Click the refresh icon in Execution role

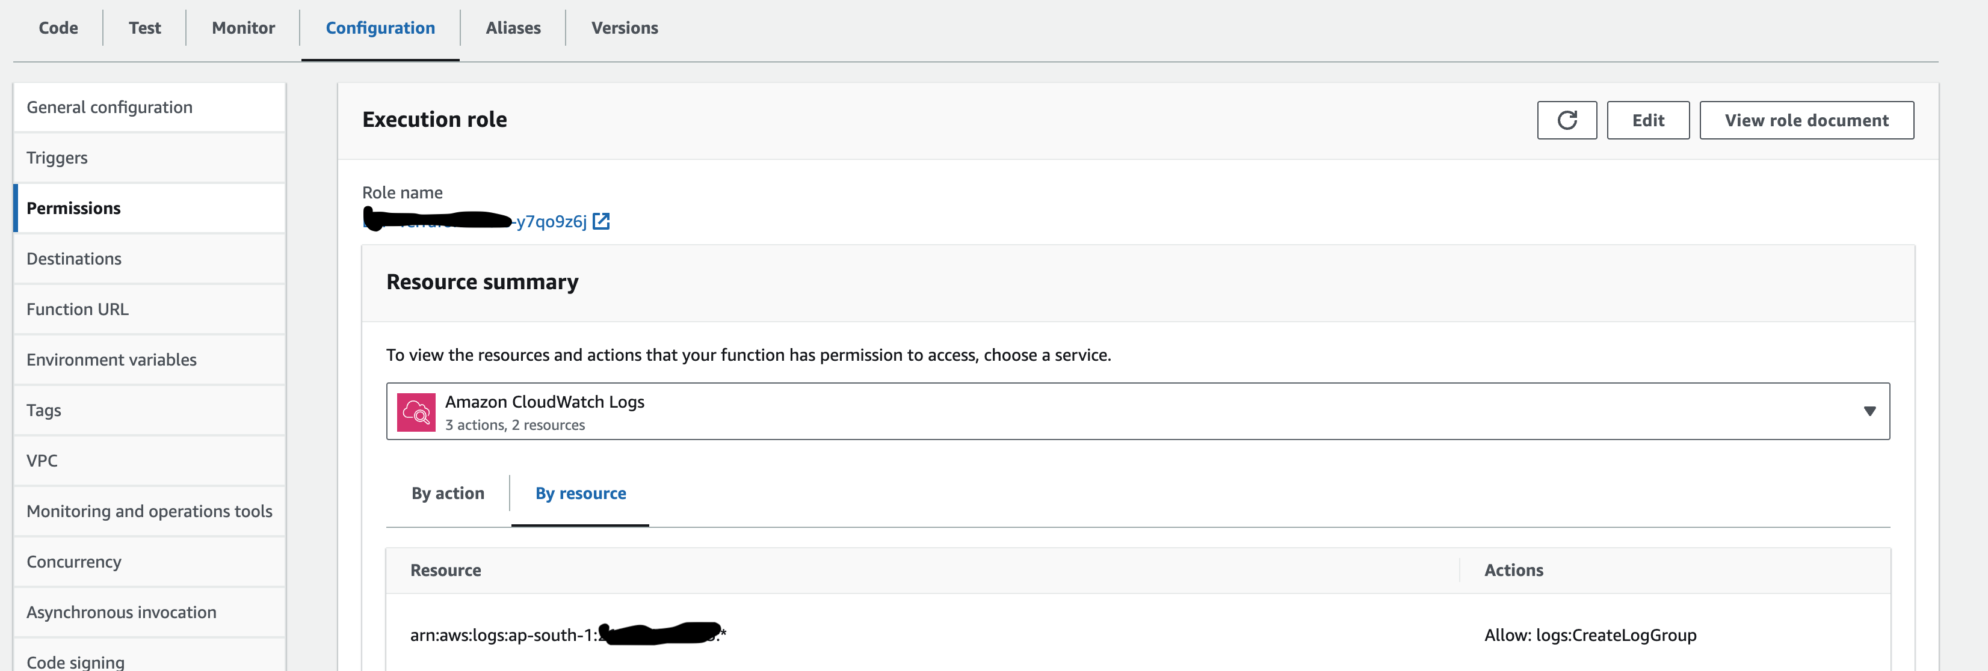point(1567,120)
